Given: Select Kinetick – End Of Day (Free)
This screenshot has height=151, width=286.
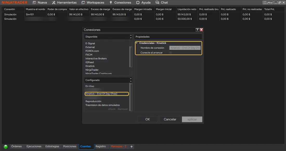Looking at the screenshot, I should pos(107,94).
